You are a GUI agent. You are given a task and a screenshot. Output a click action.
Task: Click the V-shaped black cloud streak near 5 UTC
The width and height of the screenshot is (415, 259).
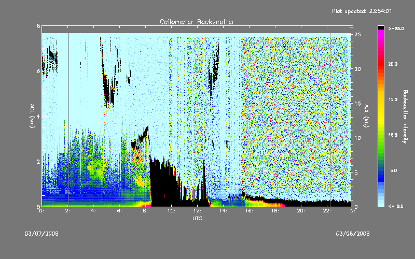click(x=109, y=87)
